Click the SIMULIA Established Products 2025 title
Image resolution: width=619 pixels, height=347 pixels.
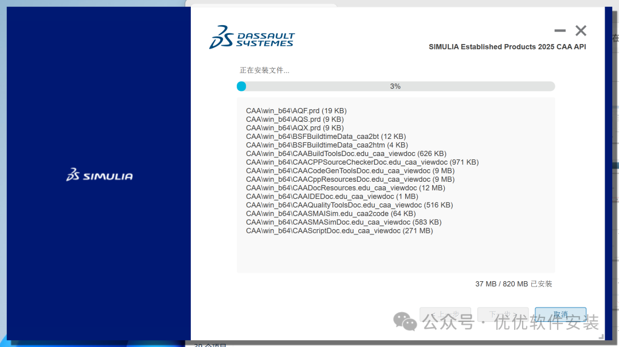pyautogui.click(x=507, y=47)
